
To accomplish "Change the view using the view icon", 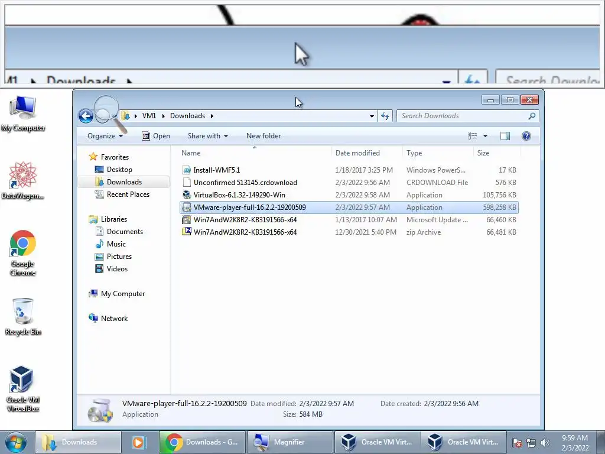I will click(472, 136).
